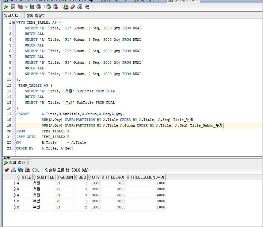This screenshot has width=263, height=227.
Task: Click '부산' string literal on line 15
Action: coord(69,102)
